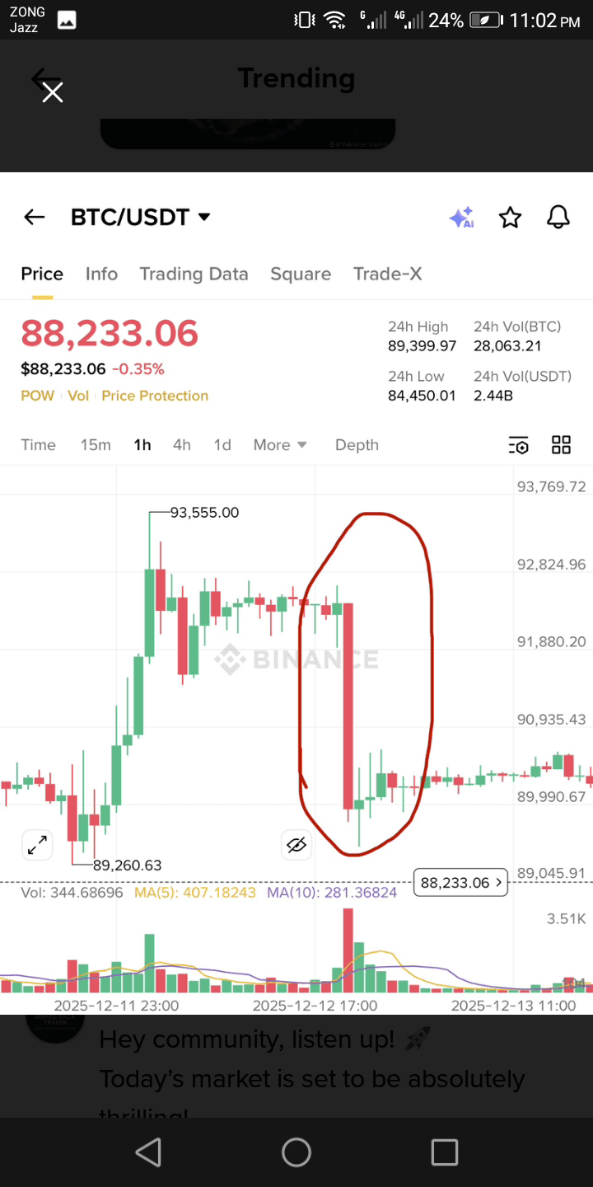
Task: Toggle drawing visibility with the eye icon
Action: tap(296, 845)
